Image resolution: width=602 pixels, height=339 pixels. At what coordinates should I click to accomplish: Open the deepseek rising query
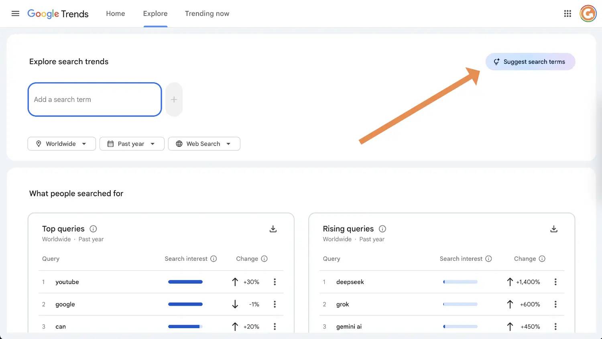350,282
